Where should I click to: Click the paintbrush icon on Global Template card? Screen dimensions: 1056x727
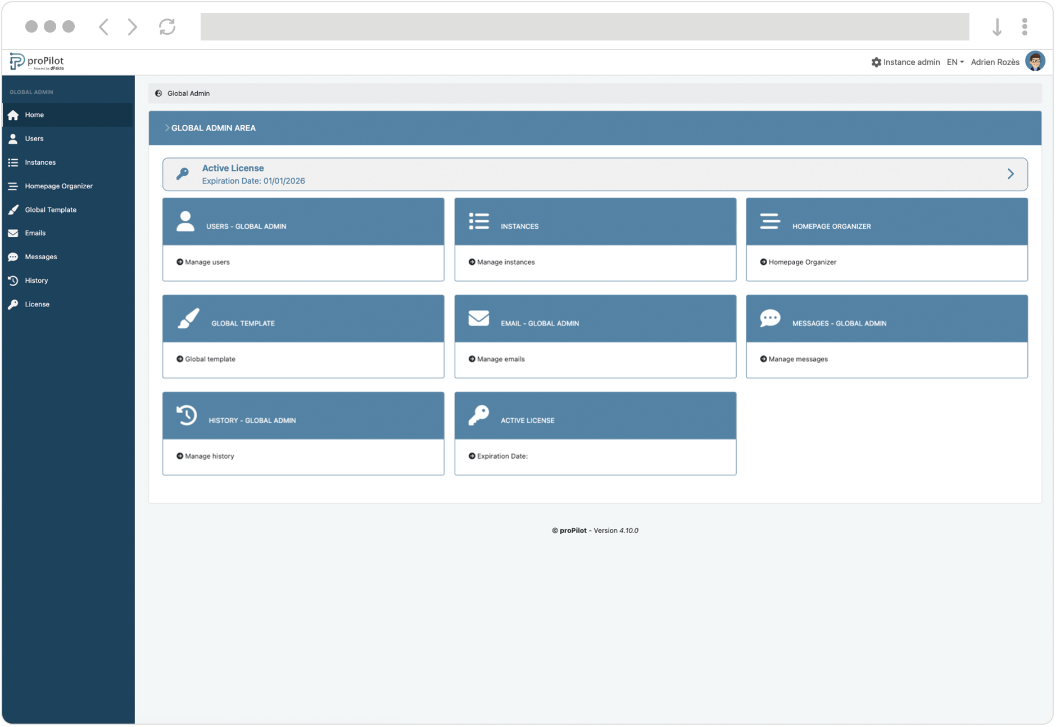click(x=188, y=318)
